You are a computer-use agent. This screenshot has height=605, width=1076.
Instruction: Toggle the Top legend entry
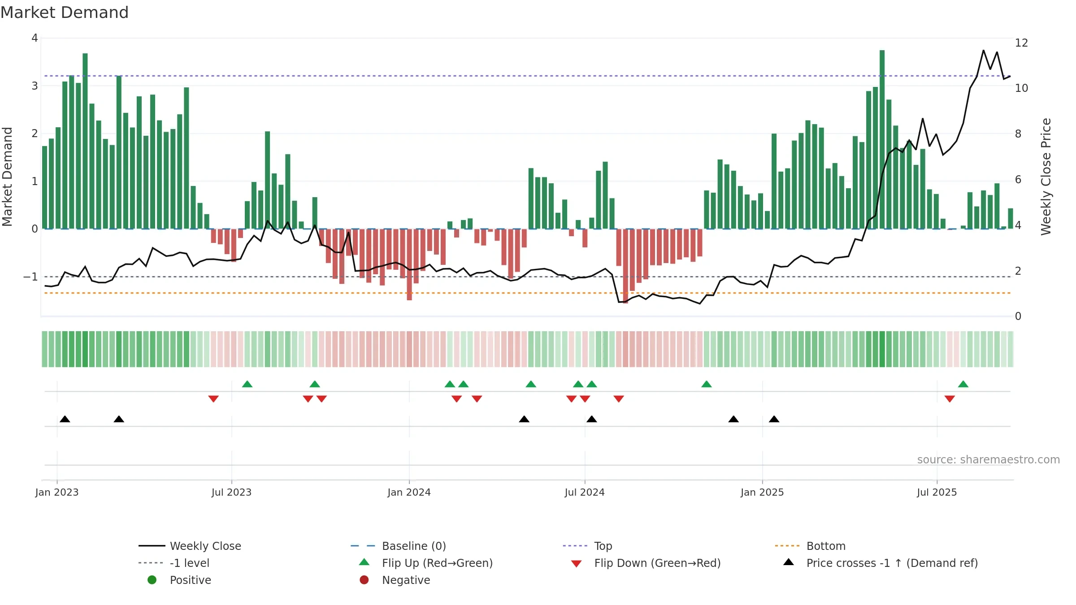(x=587, y=546)
